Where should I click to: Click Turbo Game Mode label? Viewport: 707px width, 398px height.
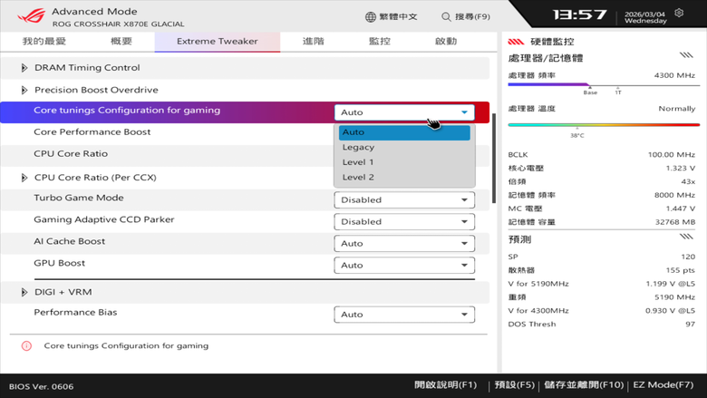pos(79,198)
